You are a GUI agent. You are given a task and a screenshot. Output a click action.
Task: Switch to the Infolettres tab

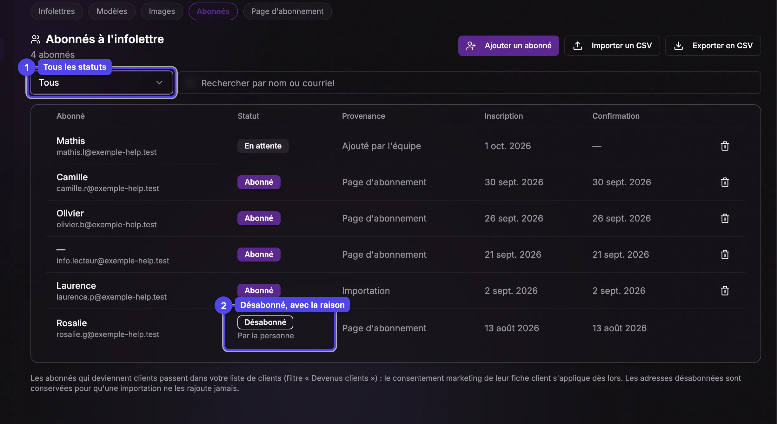pos(57,11)
